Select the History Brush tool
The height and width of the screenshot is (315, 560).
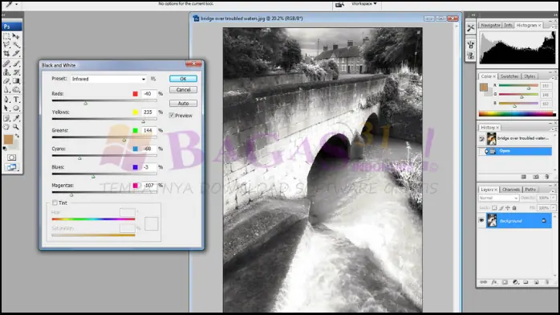point(16,72)
